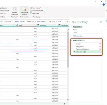Open the ReqDate column filter dropdown
The width and height of the screenshot is (107, 105).
[57, 25]
